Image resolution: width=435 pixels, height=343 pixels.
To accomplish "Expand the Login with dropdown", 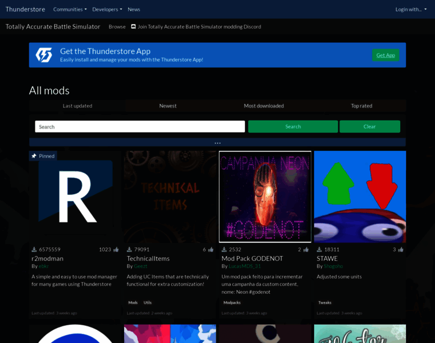I will tap(411, 9).
